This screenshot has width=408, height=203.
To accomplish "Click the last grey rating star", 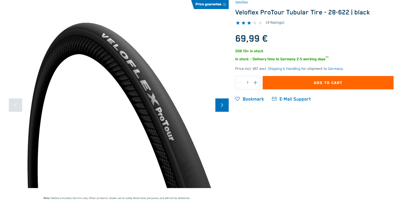I will tap(260, 23).
